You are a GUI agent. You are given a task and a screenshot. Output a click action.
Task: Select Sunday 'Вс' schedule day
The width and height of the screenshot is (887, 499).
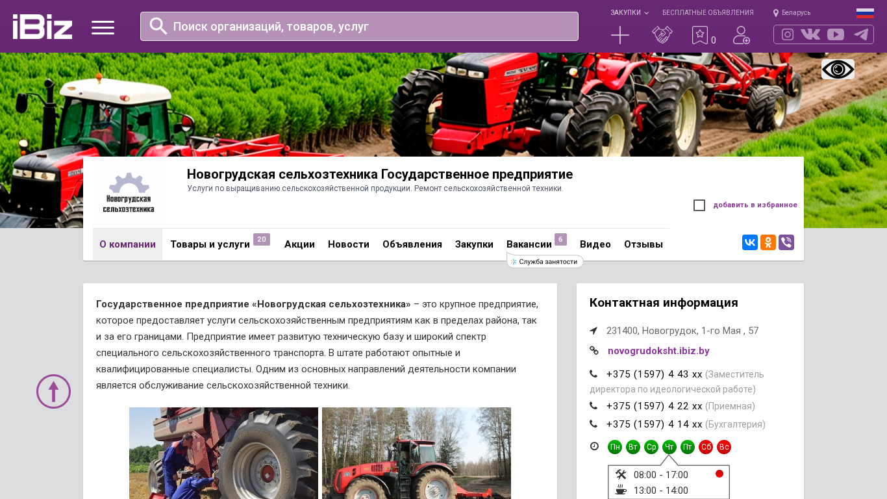(724, 447)
